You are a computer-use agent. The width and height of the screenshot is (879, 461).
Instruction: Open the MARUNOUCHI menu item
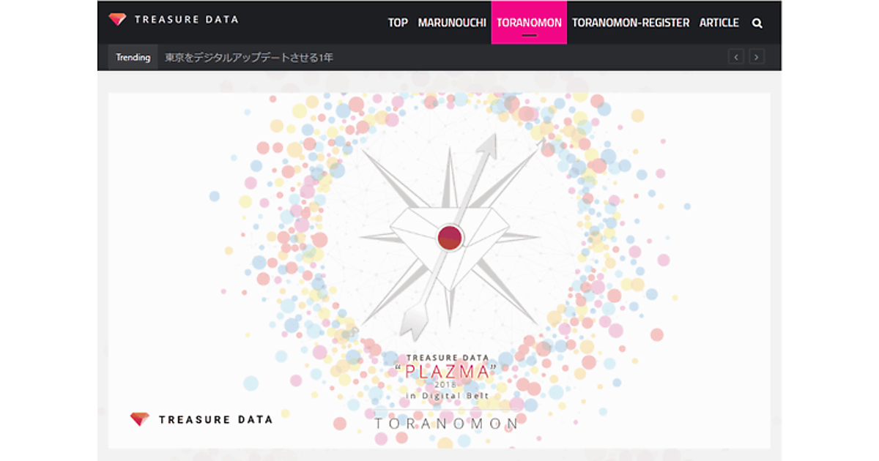pyautogui.click(x=452, y=23)
